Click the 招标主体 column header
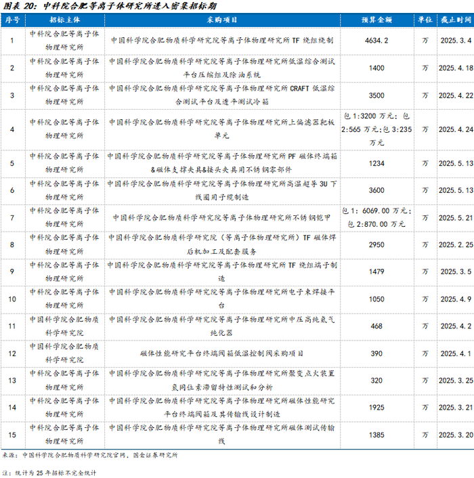This screenshot has height=478, width=474. click(x=64, y=20)
